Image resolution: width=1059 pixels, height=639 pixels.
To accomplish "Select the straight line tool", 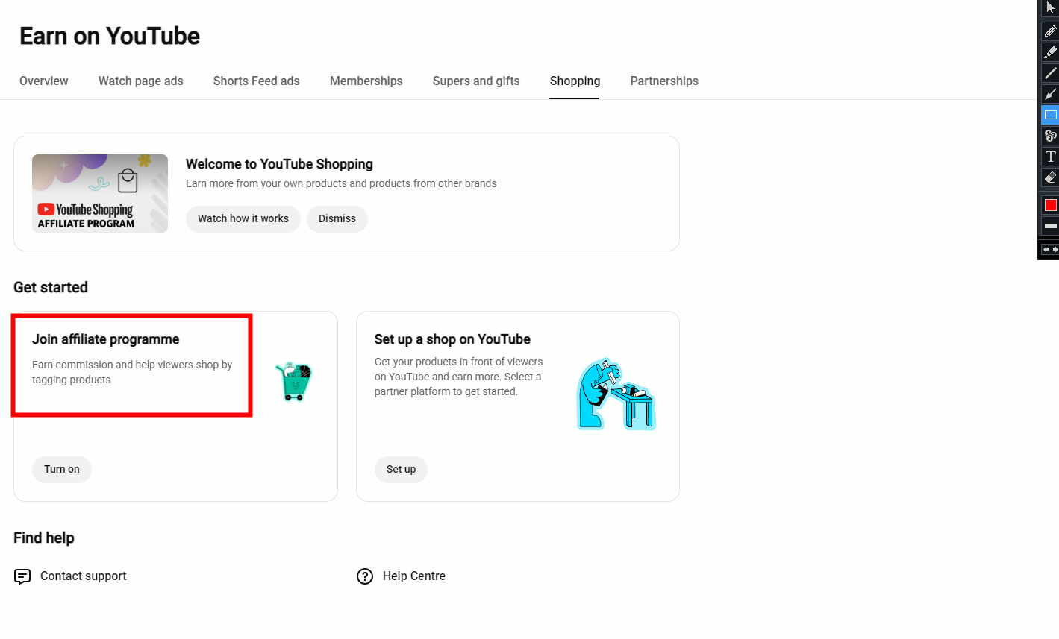I will click(1050, 73).
